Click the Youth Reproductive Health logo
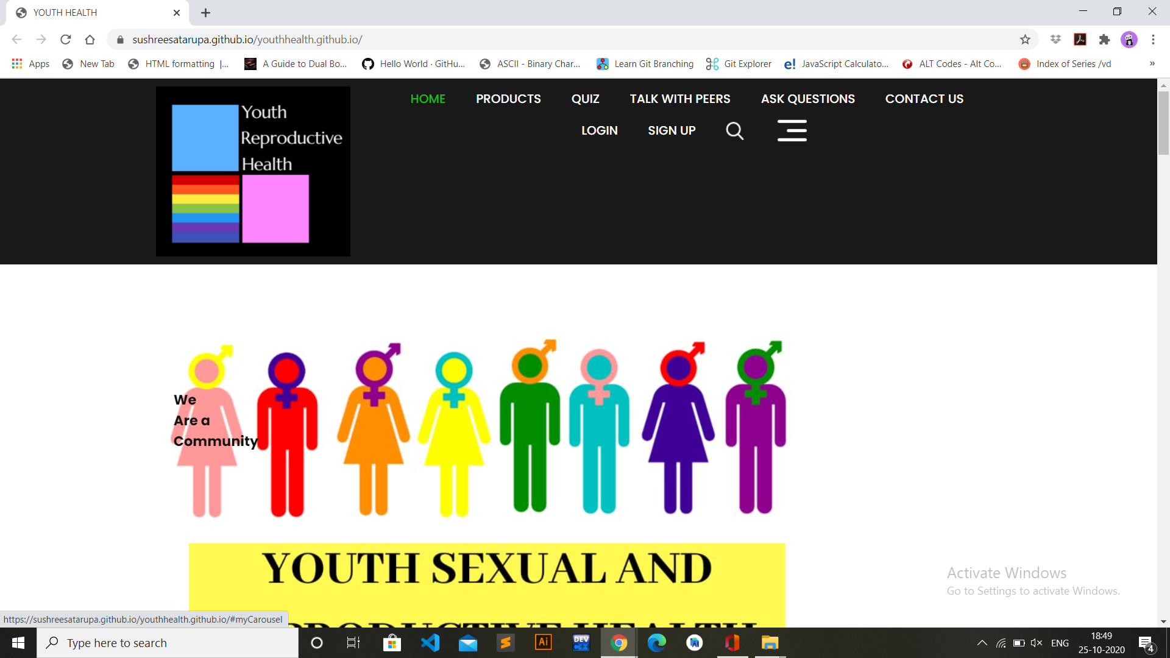Viewport: 1170px width, 658px height. coord(252,171)
